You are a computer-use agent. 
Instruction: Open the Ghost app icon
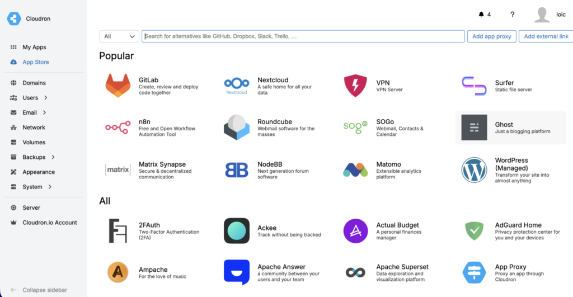point(474,128)
